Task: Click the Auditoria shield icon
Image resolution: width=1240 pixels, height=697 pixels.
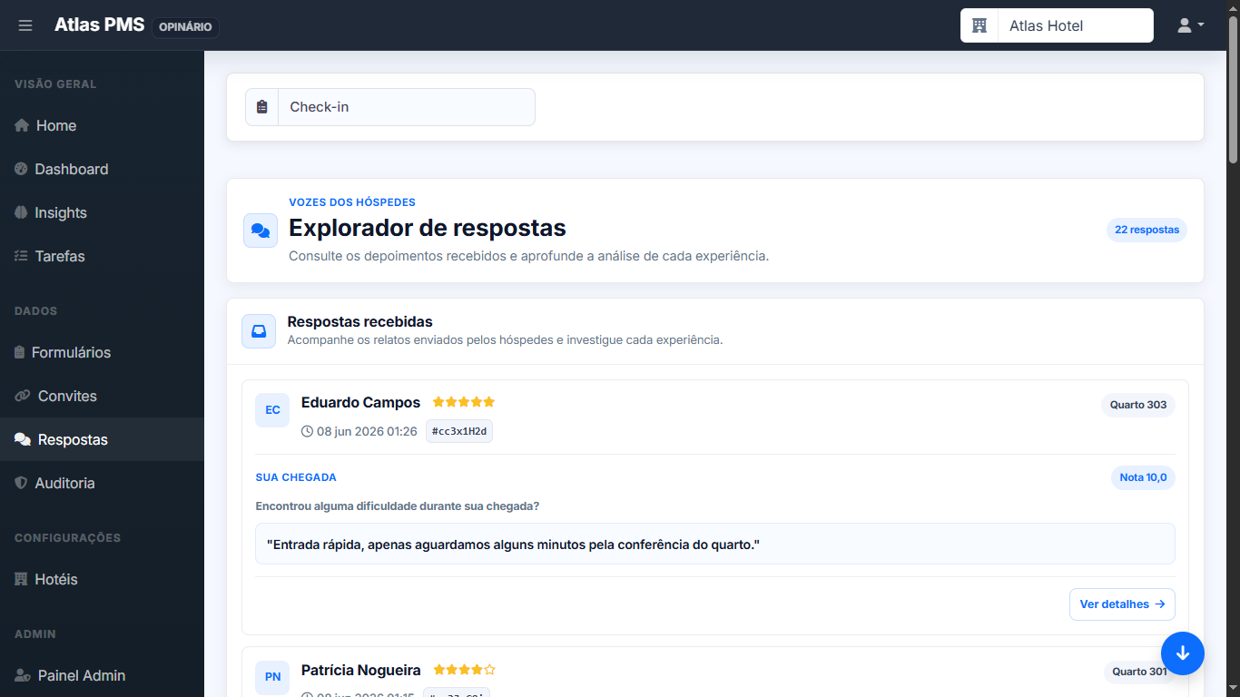Action: [22, 483]
